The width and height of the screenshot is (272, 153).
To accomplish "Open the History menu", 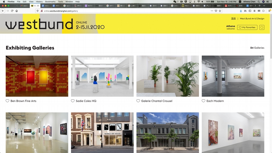I will coord(39,2).
